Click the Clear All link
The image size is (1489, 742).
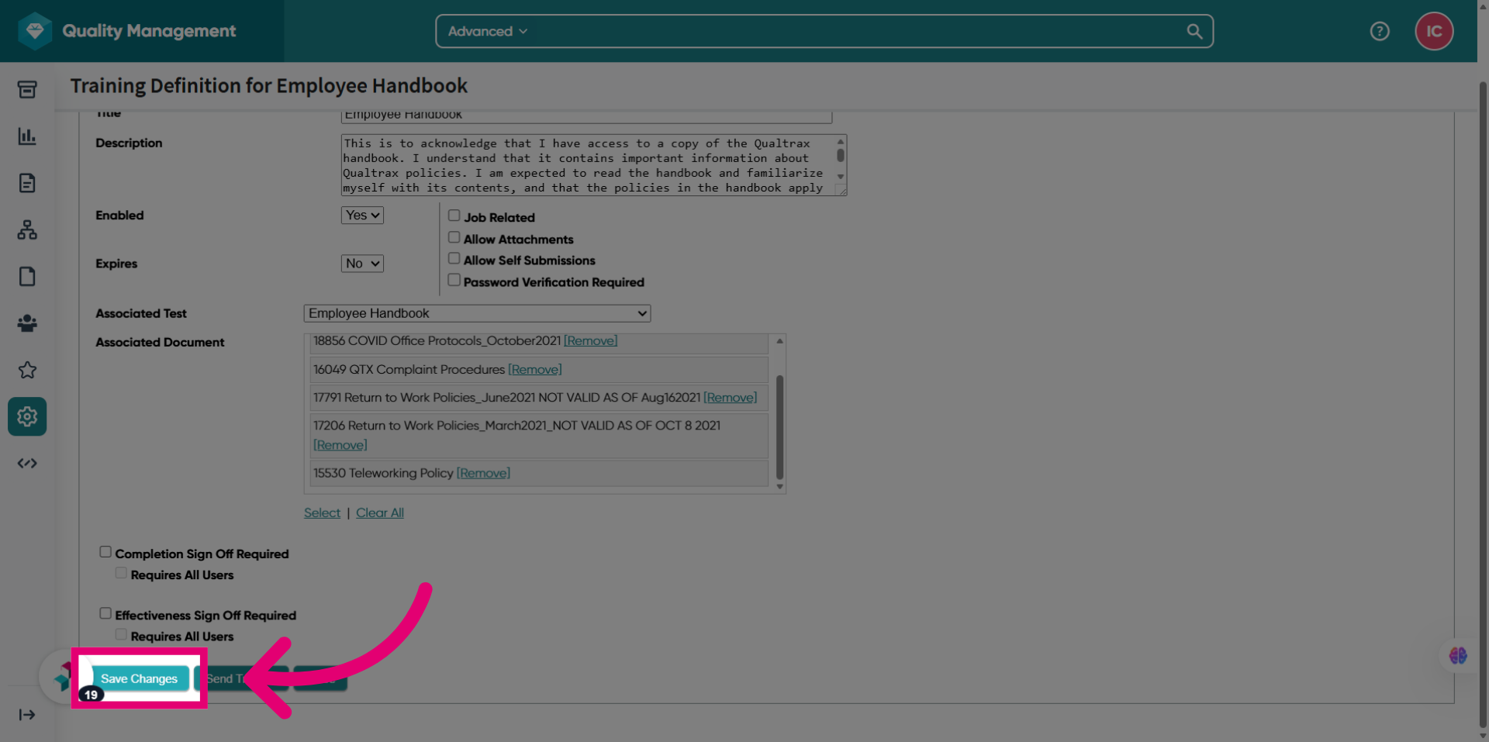tap(380, 512)
